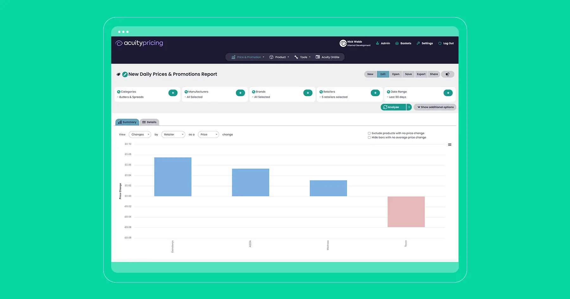This screenshot has height=299, width=570.
Task: Click the copy report icon beside Share
Action: pyautogui.click(x=448, y=74)
